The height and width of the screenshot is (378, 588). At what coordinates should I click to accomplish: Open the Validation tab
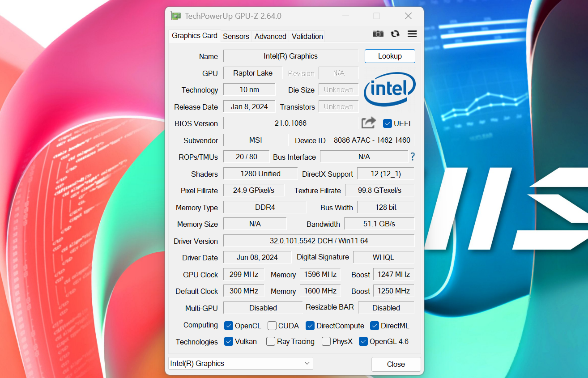click(307, 36)
